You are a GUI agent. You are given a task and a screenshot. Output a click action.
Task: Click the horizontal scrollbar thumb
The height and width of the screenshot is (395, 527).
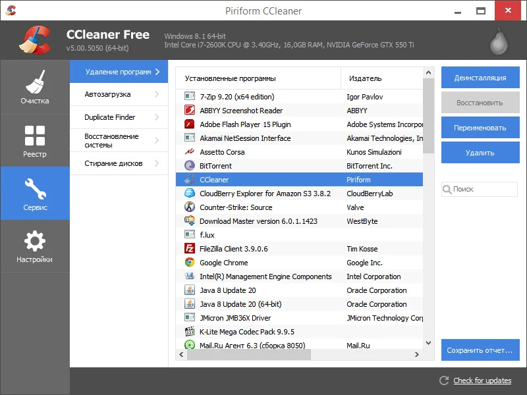tap(249, 354)
